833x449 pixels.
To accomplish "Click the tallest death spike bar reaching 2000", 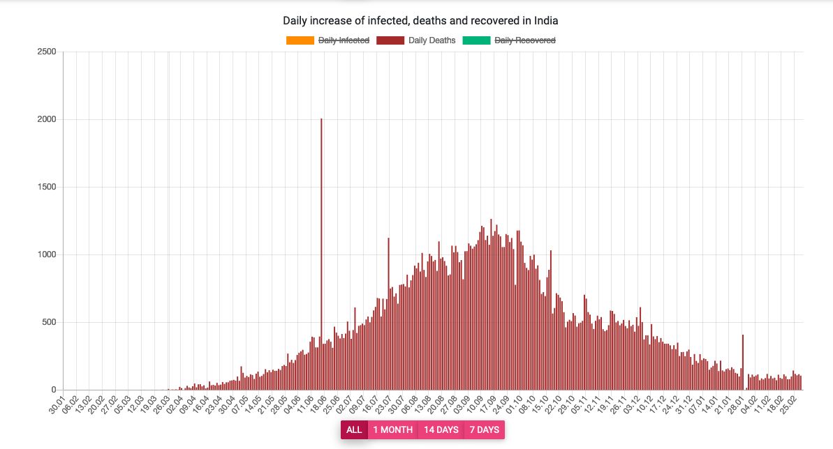I will point(321,254).
